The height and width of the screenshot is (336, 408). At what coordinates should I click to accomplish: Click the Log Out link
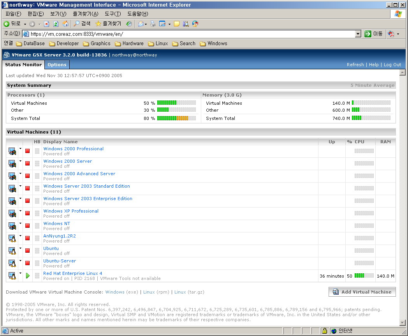[392, 65]
